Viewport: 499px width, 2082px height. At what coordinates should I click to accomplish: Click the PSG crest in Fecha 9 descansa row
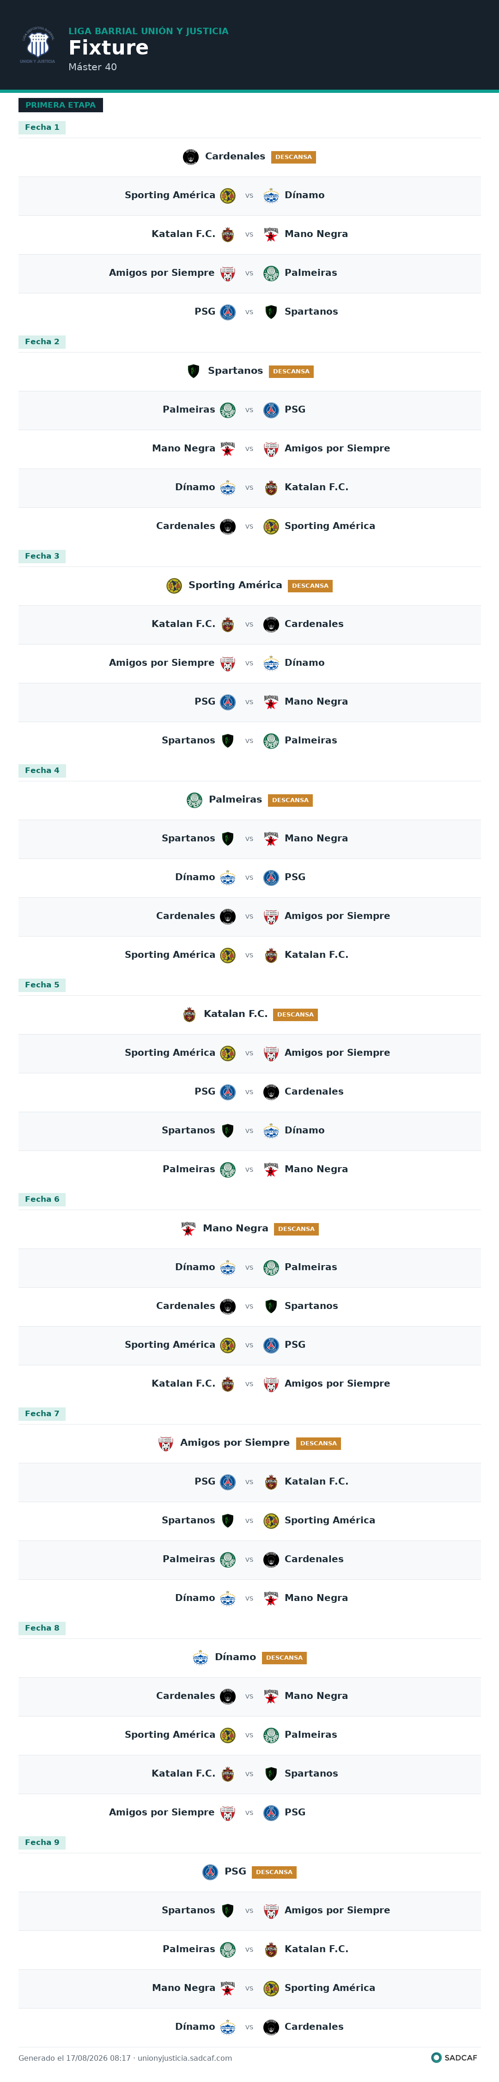coord(210,1872)
